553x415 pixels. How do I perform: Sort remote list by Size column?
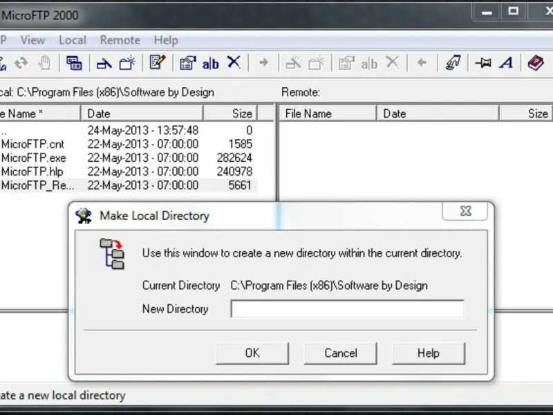click(x=526, y=113)
